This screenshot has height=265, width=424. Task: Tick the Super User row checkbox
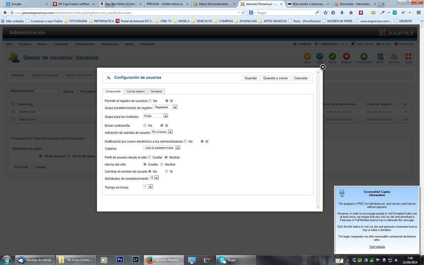(x=13, y=119)
